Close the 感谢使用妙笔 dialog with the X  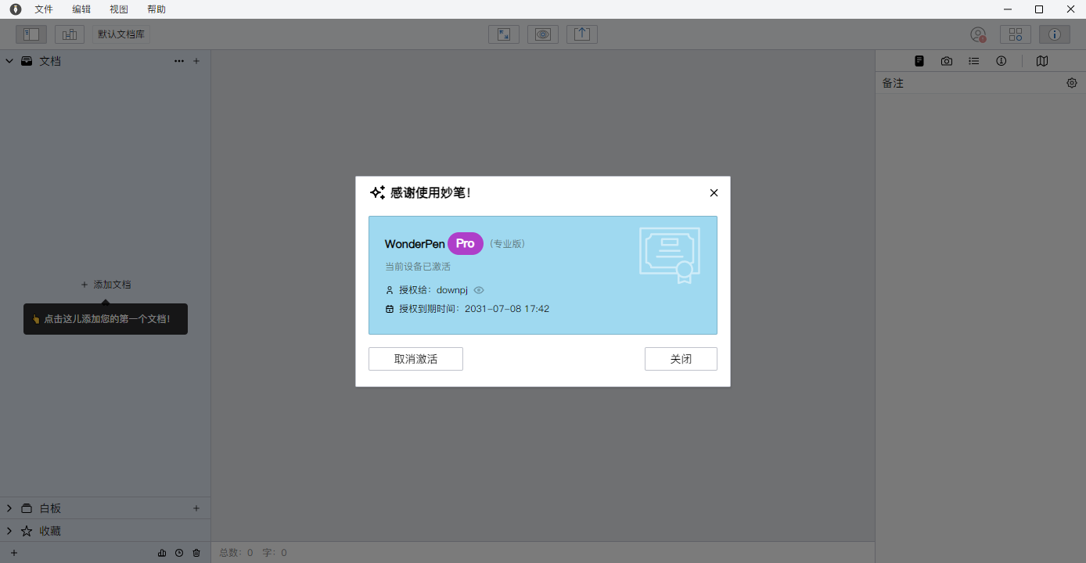(x=714, y=193)
